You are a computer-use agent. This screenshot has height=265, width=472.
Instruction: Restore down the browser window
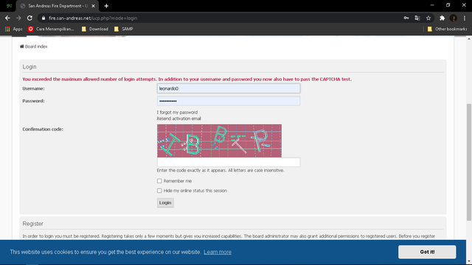(448, 5)
